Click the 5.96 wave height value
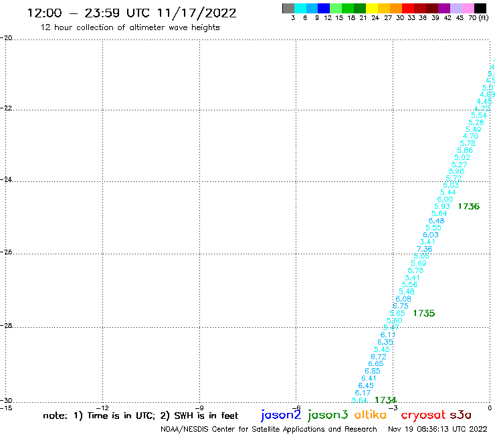495x435 pixels. point(456,171)
